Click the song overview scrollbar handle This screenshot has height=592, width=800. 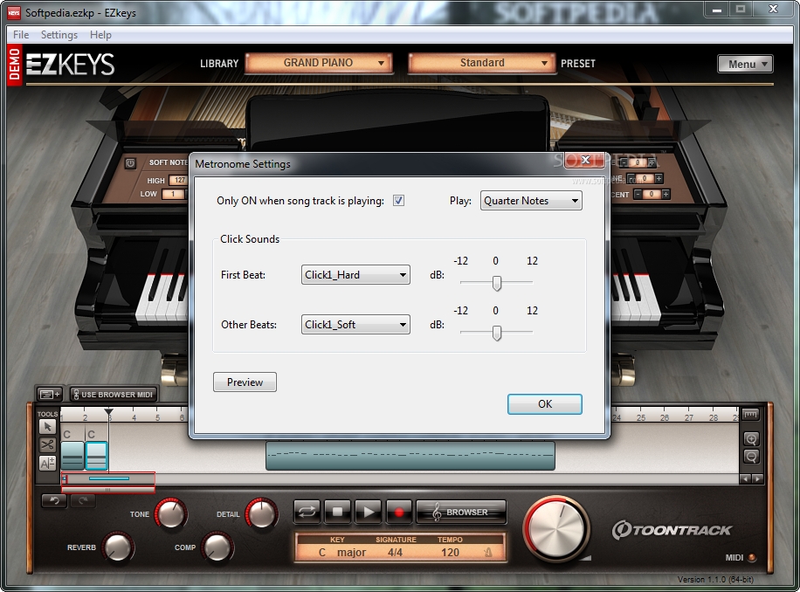click(x=108, y=490)
